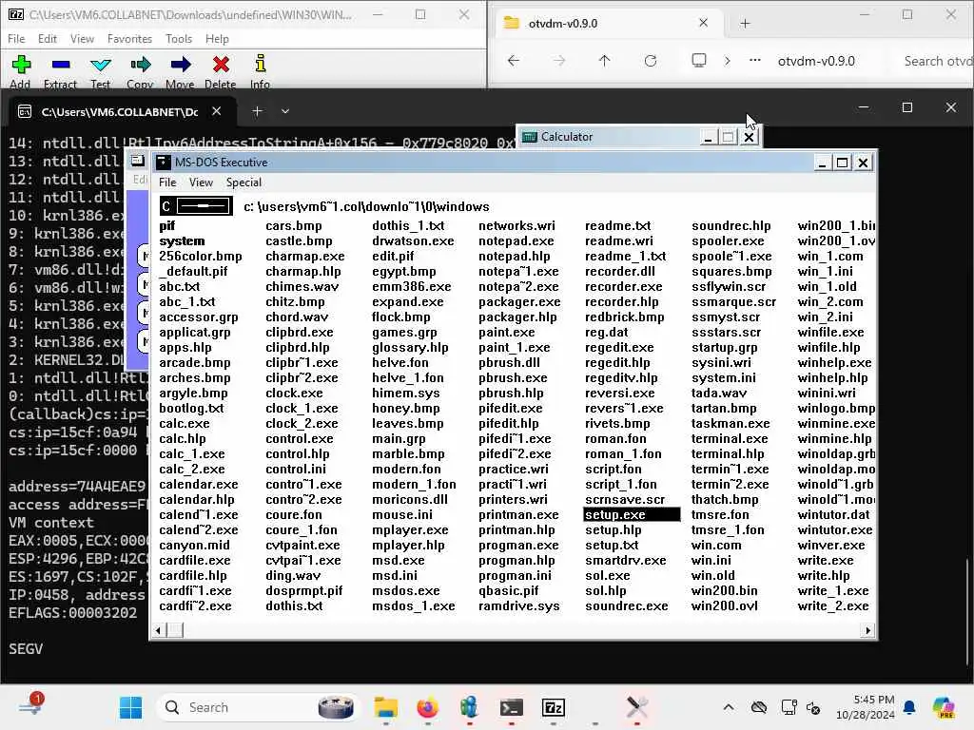Select regedit.exe in the file list

[618, 348]
